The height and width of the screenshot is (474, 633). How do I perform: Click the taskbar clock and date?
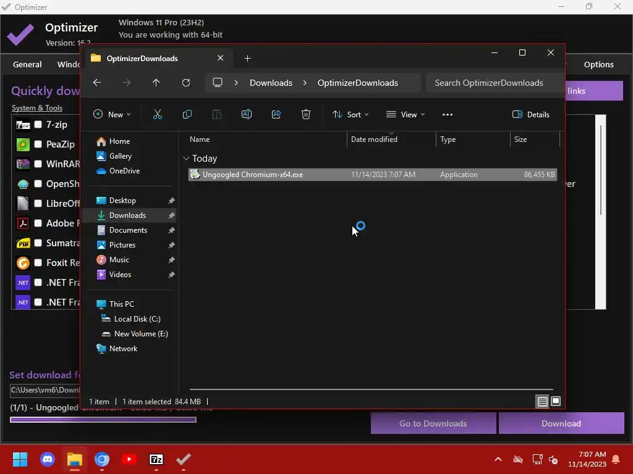587,459
